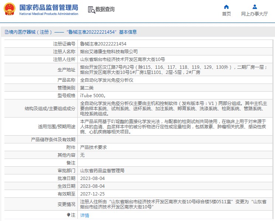Screen dimensions: 275x221
Task: Click the 产品技术要求 attachment value
Action: click(x=93, y=147)
